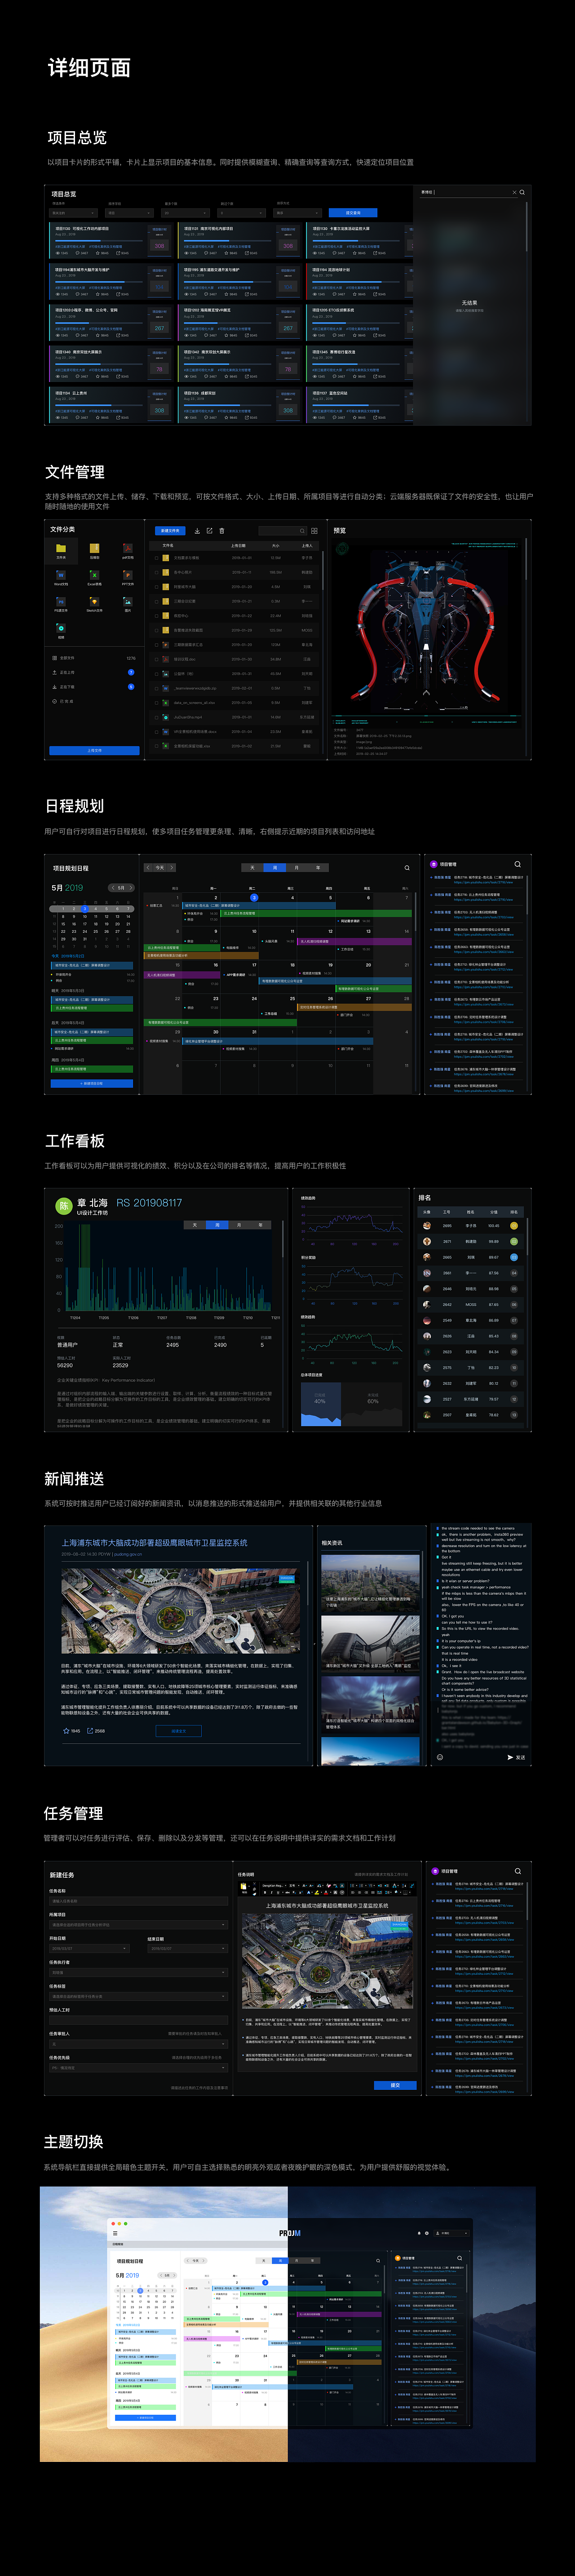Open the 所属项目 dropdown in 新建任务
575x2576 pixels.
pos(139,1924)
